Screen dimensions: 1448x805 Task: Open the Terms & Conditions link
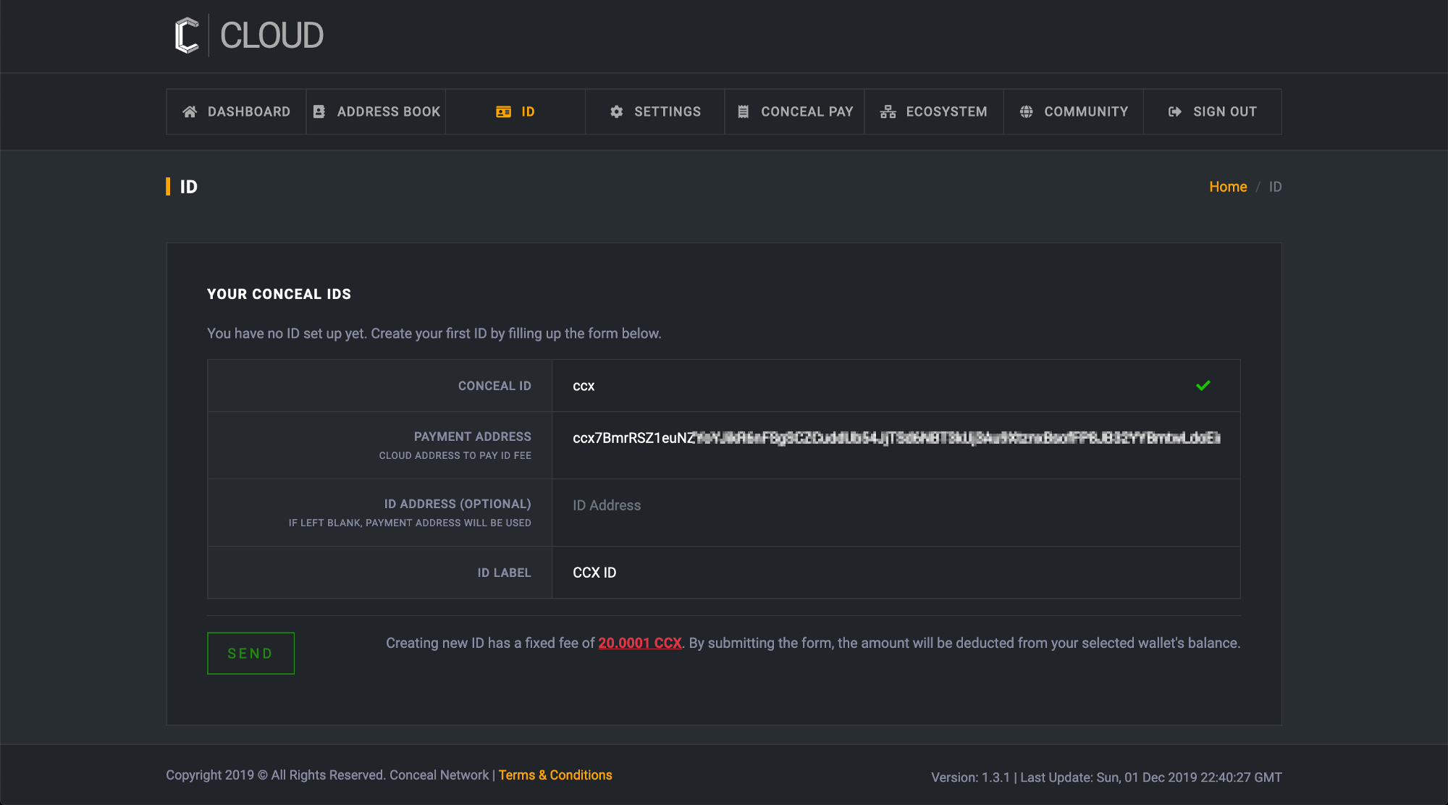point(555,775)
